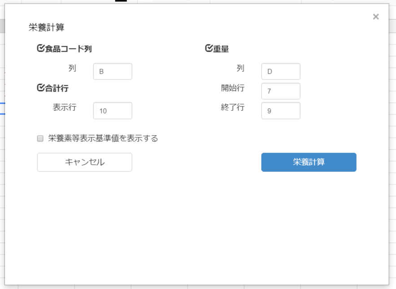Click the 重量 heading text

221,48
